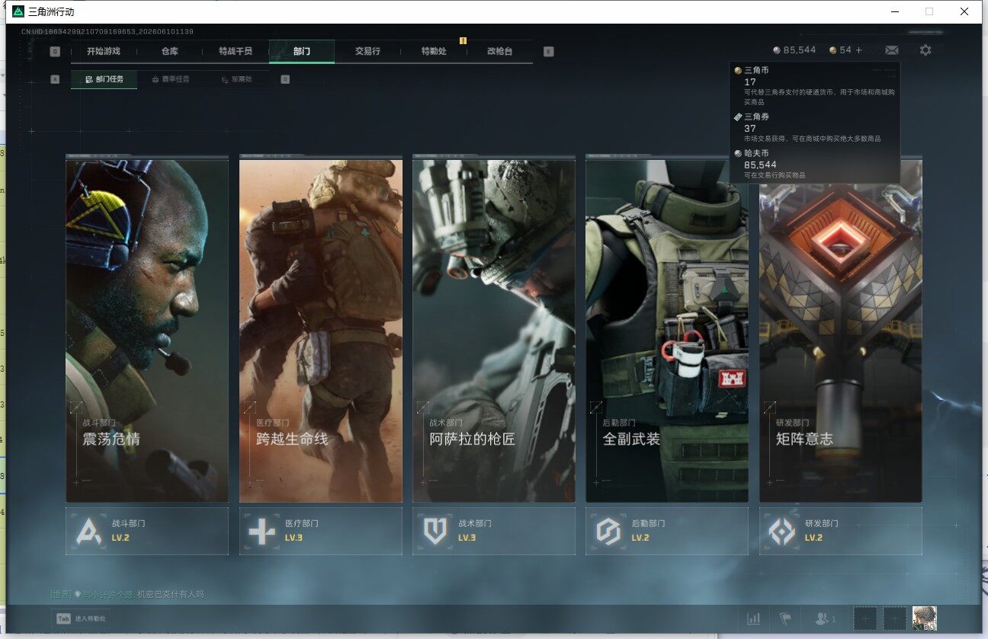Minimize the 三角洲行动 window
The image size is (988, 639).
click(x=894, y=11)
